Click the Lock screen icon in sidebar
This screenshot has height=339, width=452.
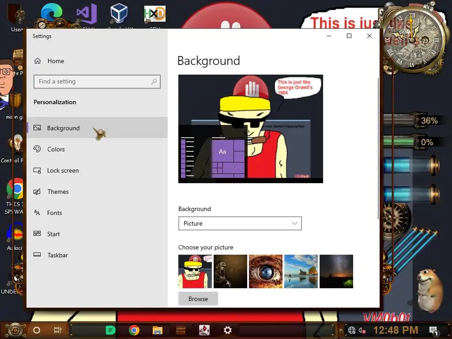(37, 170)
